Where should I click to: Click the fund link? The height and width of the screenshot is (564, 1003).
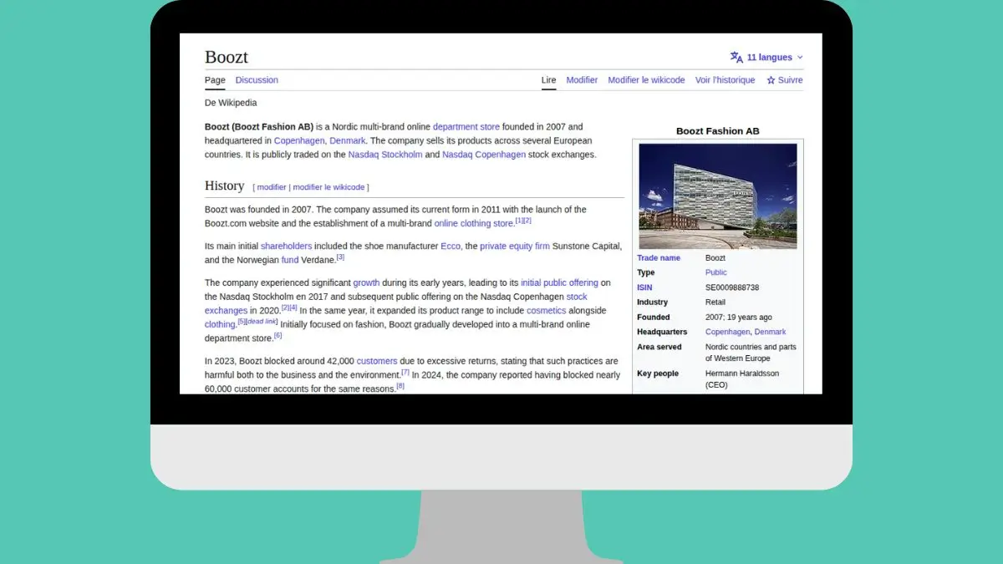290,260
